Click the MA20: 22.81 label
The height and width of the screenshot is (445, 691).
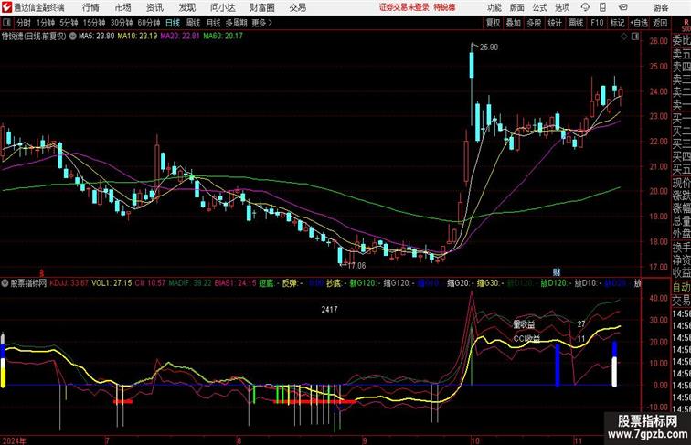coord(180,37)
